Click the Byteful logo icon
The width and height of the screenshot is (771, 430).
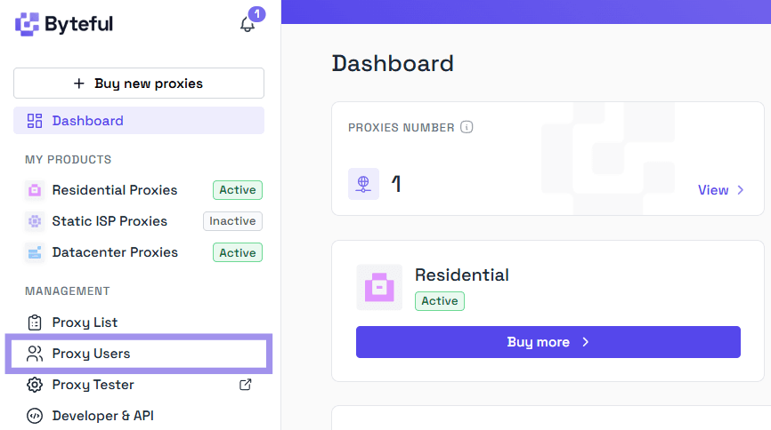[x=27, y=24]
